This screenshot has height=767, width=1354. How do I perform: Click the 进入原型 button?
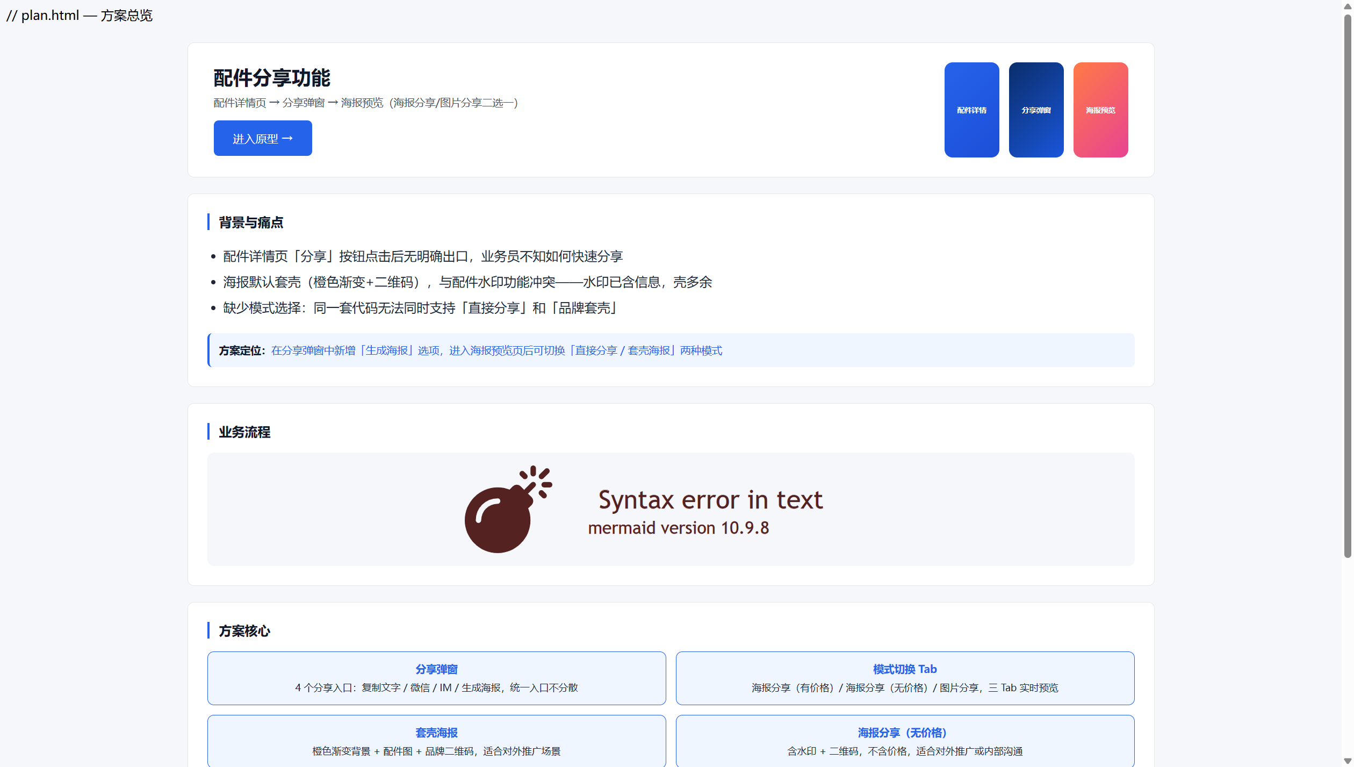click(263, 138)
